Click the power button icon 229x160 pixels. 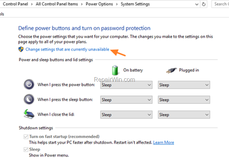click(29, 84)
